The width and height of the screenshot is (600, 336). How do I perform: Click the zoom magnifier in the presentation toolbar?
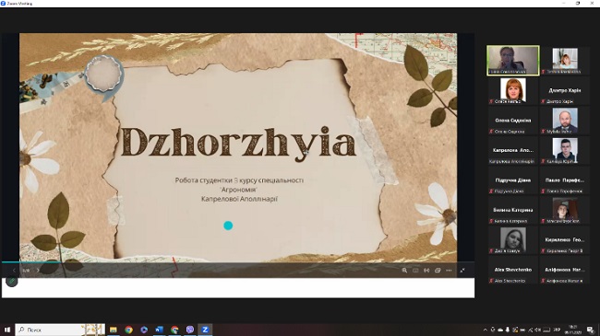point(404,271)
